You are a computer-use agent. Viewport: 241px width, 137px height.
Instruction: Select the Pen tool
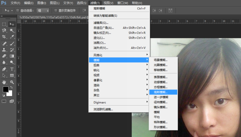(4, 69)
